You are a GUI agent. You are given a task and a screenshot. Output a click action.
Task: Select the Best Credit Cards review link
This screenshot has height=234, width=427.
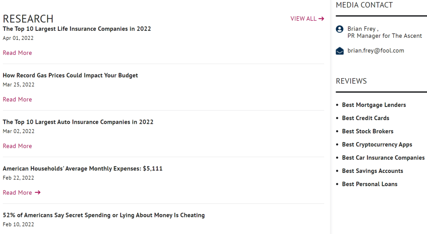click(365, 118)
